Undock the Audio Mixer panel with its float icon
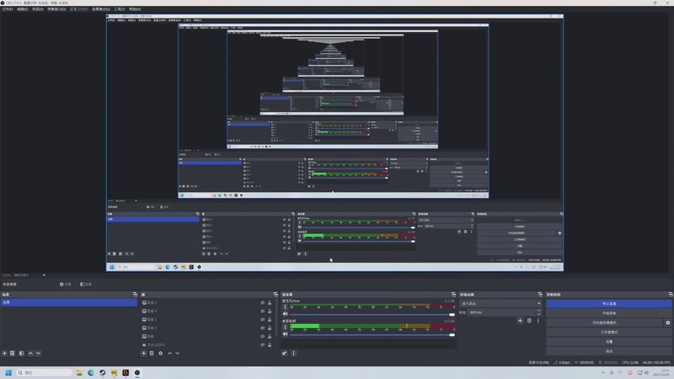Viewport: 674px width, 379px height. pos(453,294)
